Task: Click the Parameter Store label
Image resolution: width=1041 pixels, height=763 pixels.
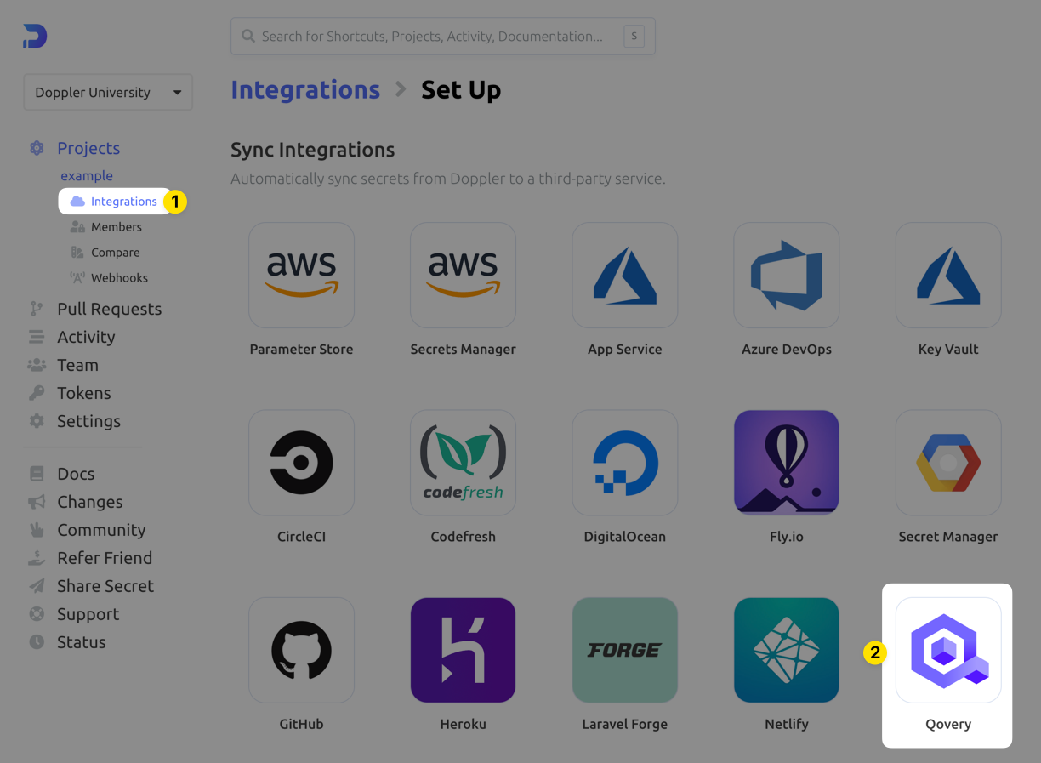Action: [x=301, y=350]
